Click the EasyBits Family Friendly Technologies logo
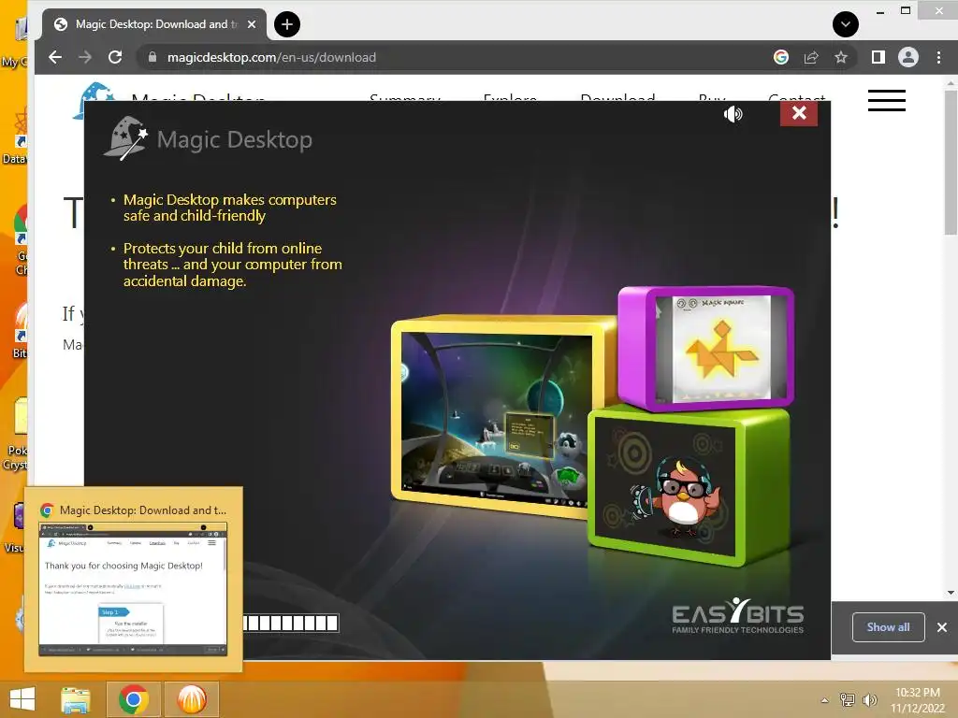Screen dimensions: 958x718 (737, 616)
